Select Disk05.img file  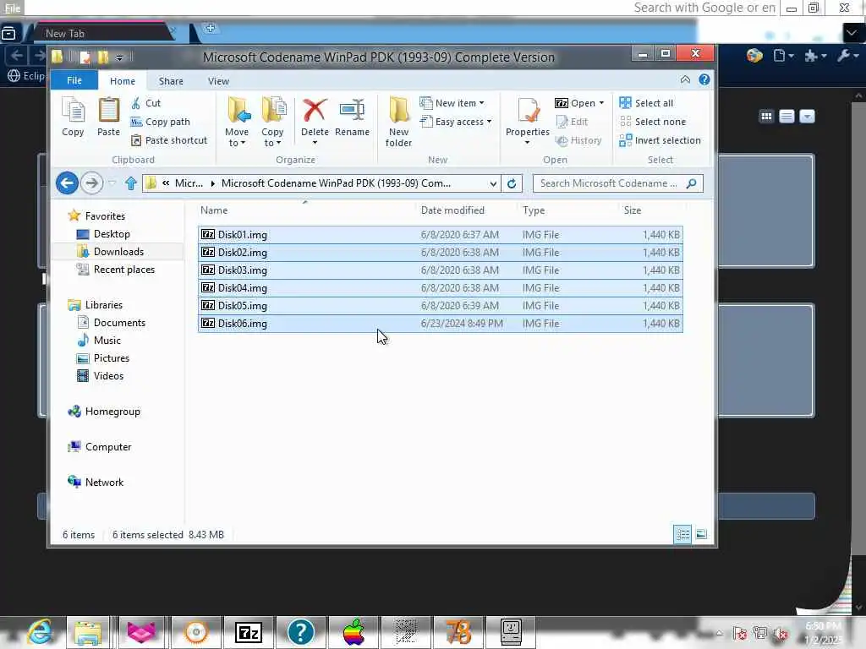tap(440, 305)
